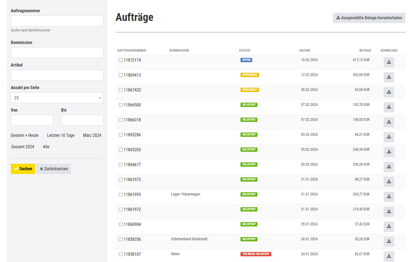Screen dimensions: 413x262
Task: Apply the Gesamt 2024 date filter
Action: pos(23,147)
